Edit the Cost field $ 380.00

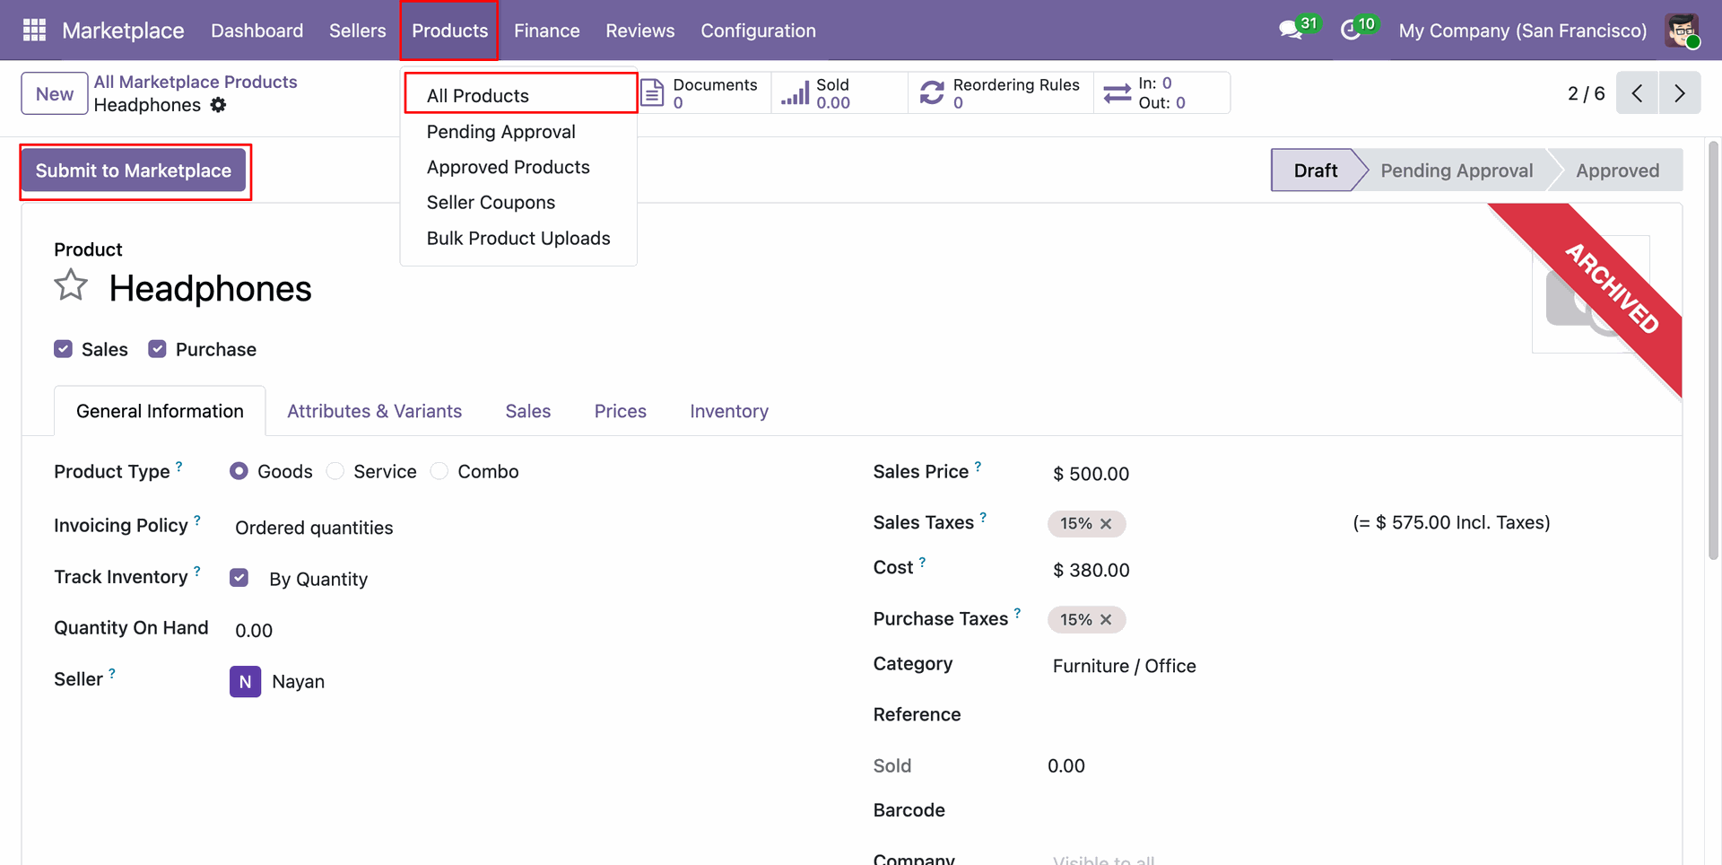[1090, 570]
